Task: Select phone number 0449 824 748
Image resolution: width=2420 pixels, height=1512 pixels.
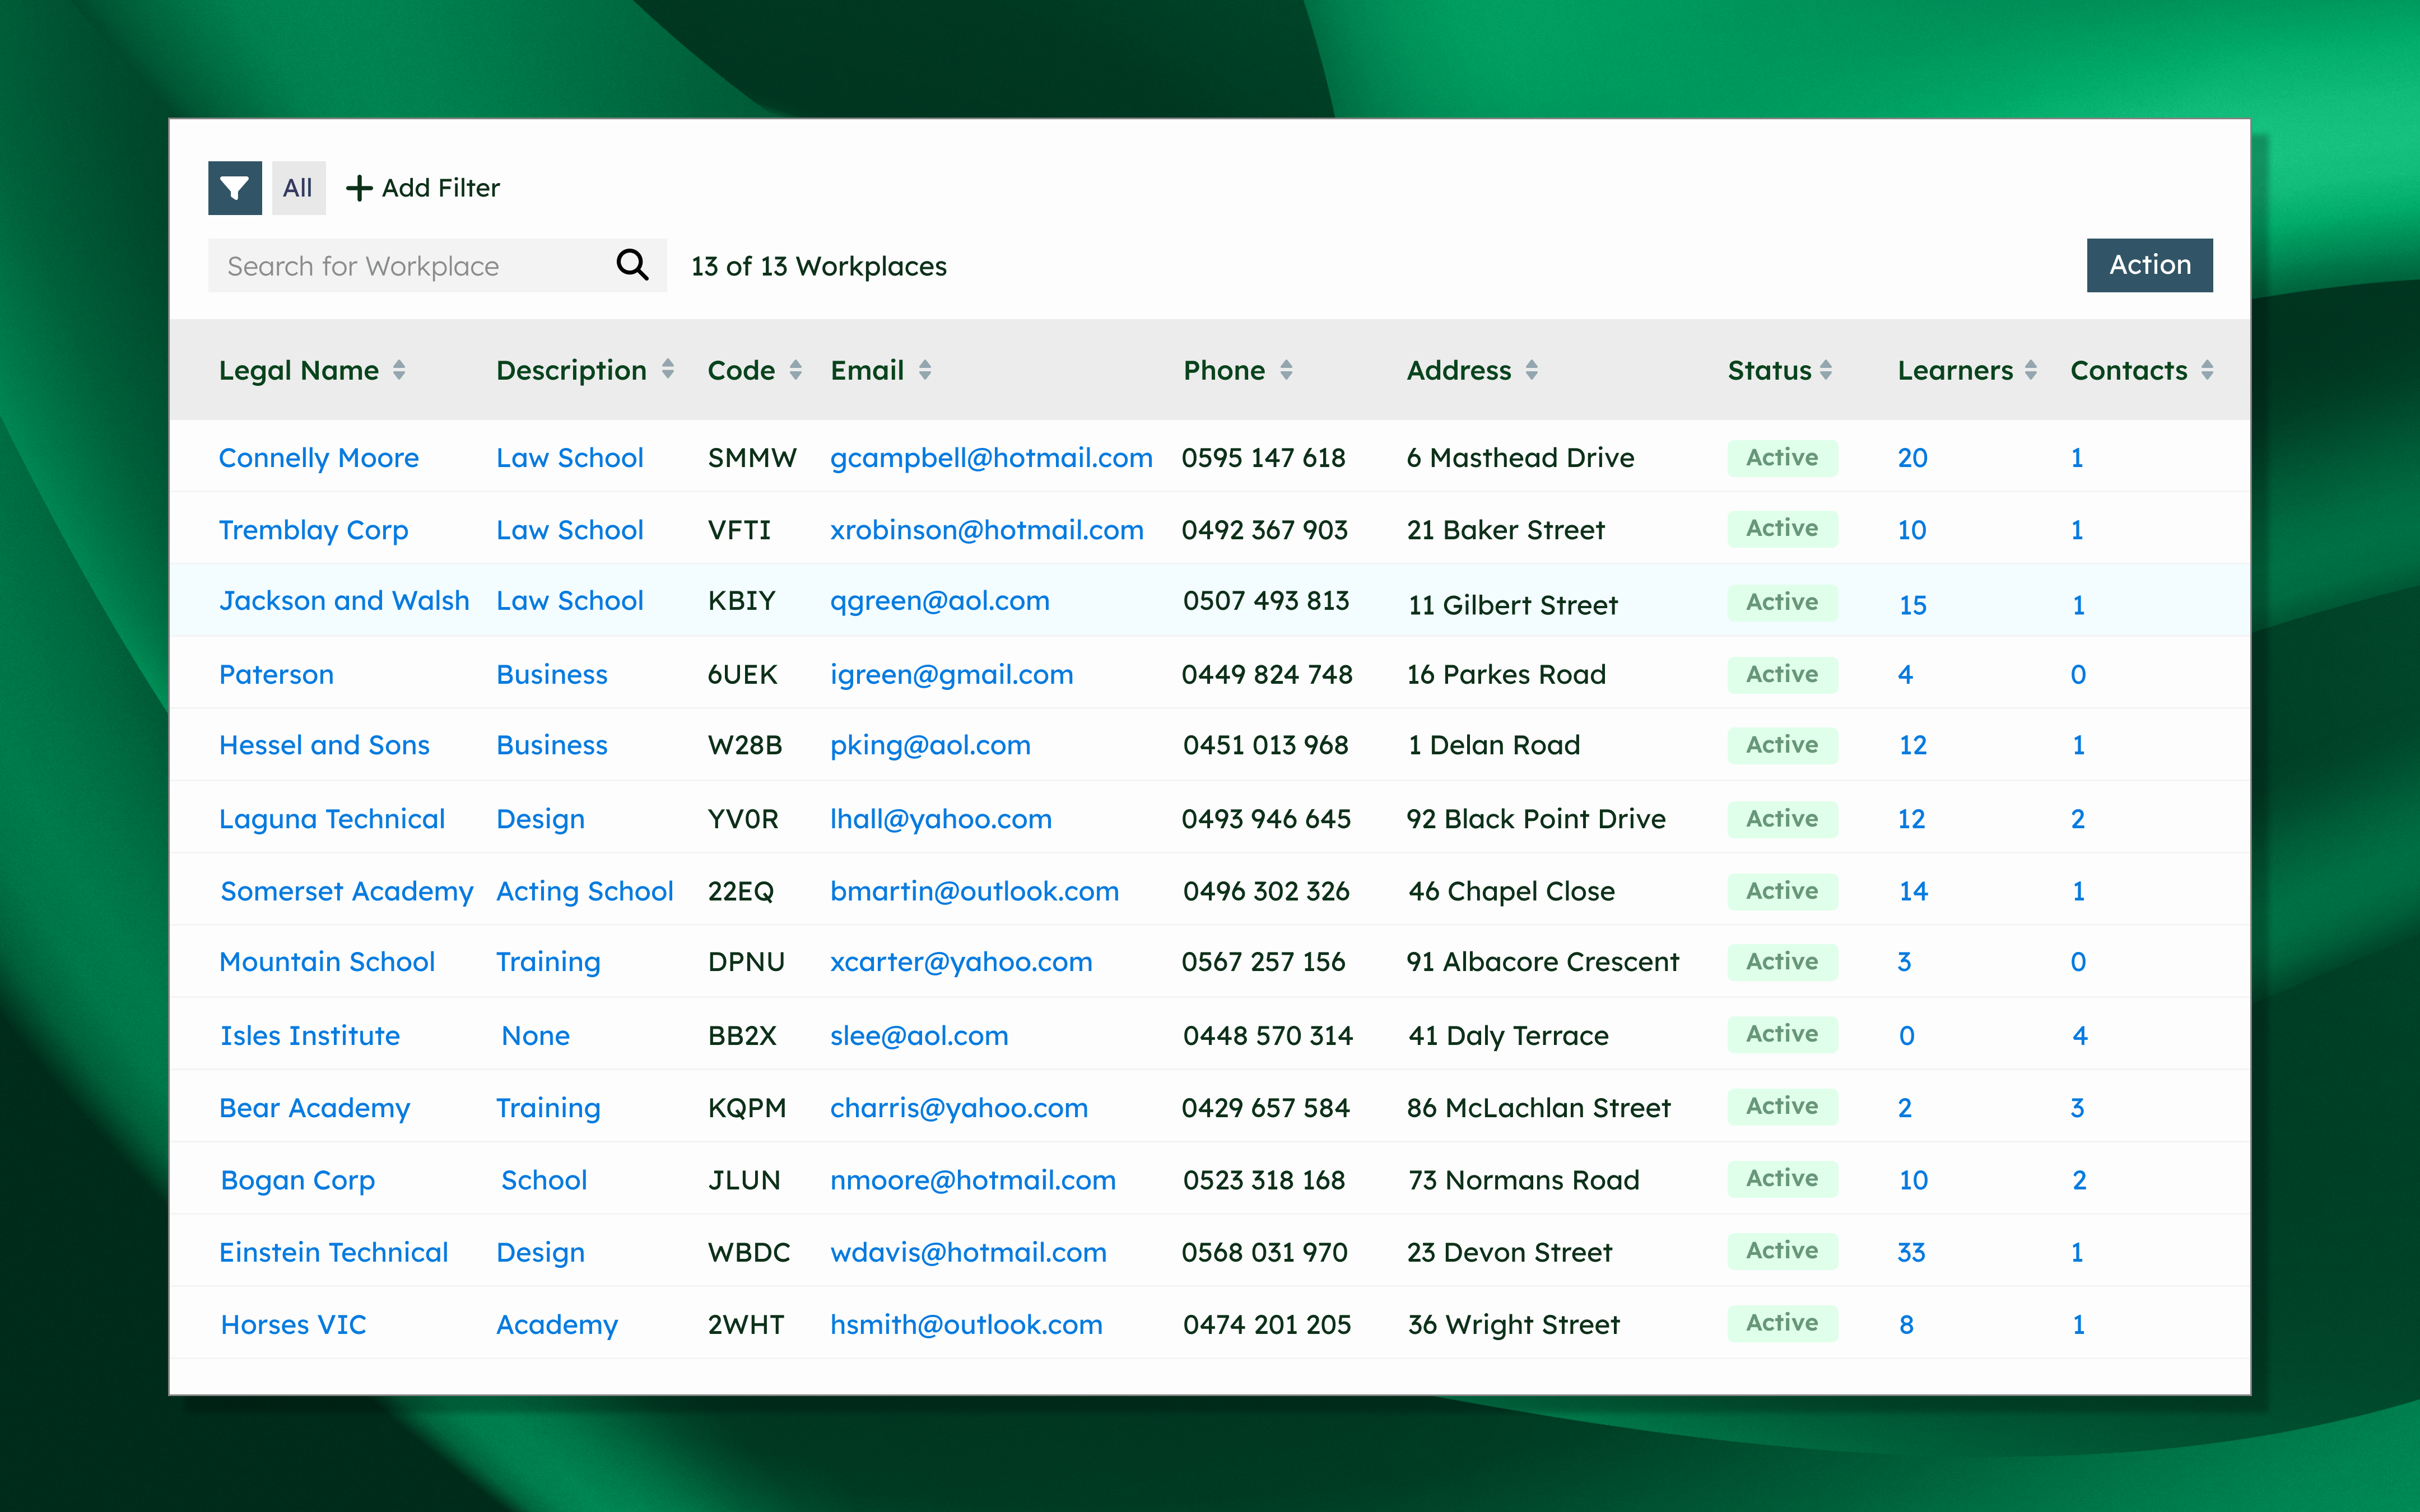Action: (x=1267, y=675)
